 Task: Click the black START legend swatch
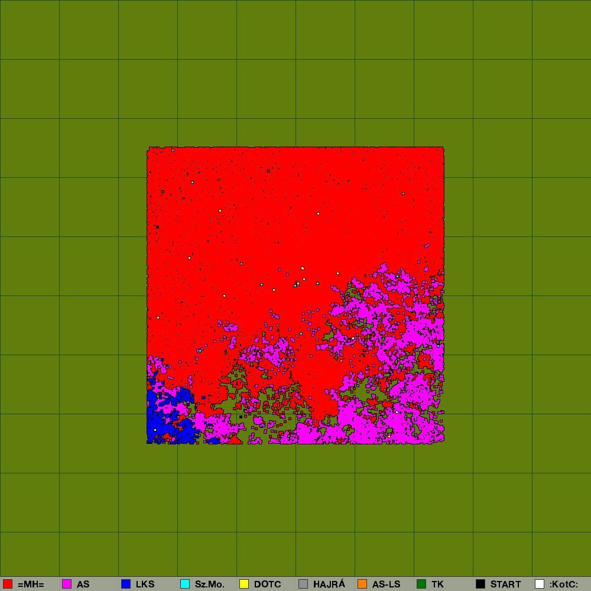pyautogui.click(x=480, y=584)
